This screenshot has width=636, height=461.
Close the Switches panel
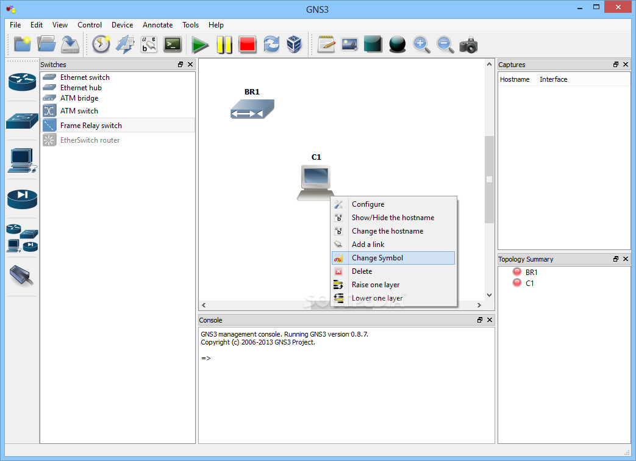click(x=190, y=65)
